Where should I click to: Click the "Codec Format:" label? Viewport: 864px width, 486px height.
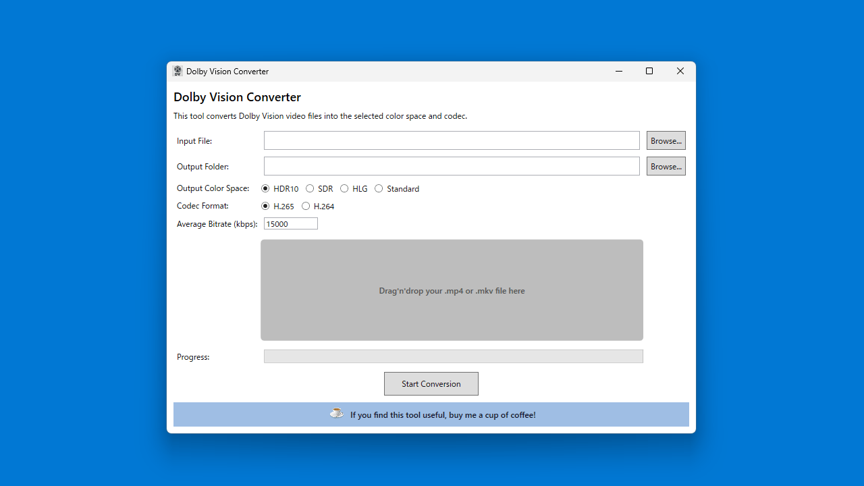[202, 206]
